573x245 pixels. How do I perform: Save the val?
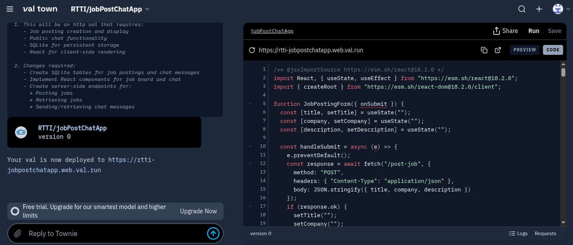[554, 31]
